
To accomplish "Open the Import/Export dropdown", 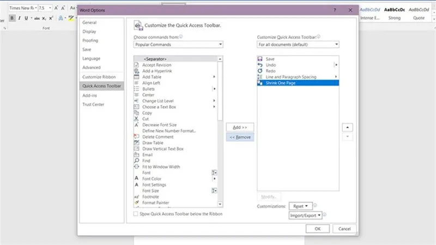I will 305,215.
